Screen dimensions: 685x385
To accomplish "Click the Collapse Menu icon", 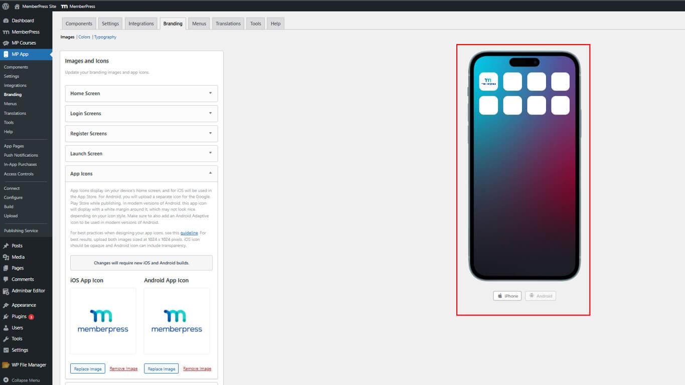I will (x=6, y=380).
